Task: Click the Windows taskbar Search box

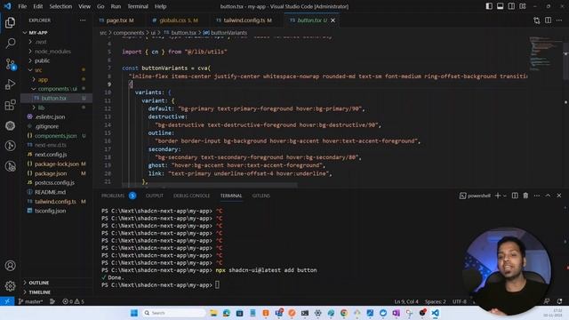Action: [x=173, y=313]
